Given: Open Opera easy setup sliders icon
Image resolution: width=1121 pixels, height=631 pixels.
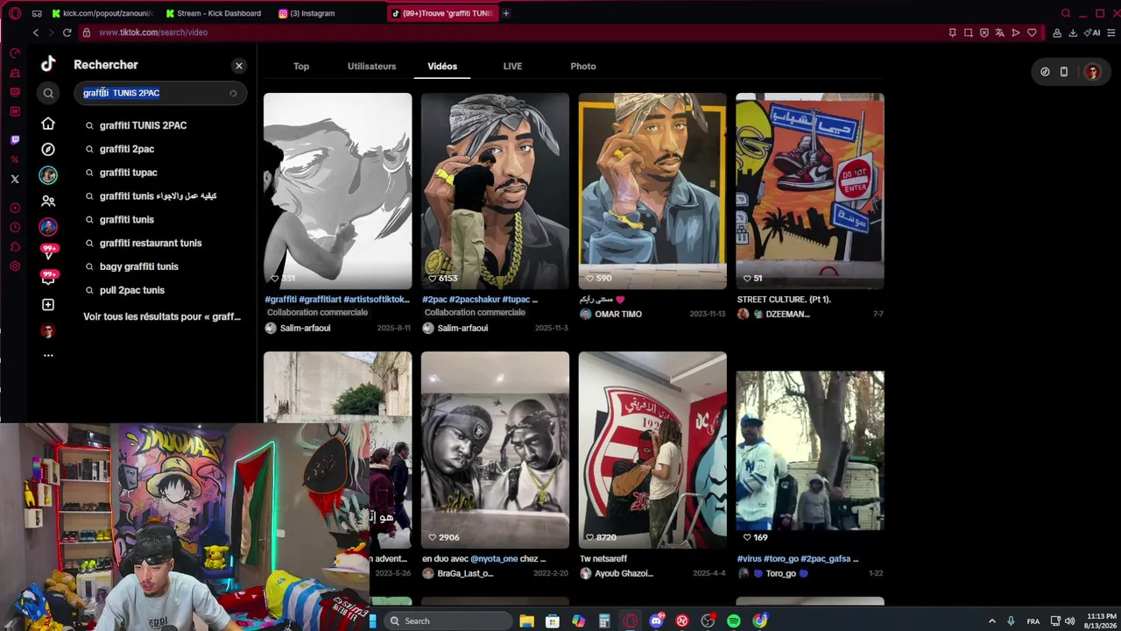Looking at the screenshot, I should pyautogui.click(x=1111, y=32).
